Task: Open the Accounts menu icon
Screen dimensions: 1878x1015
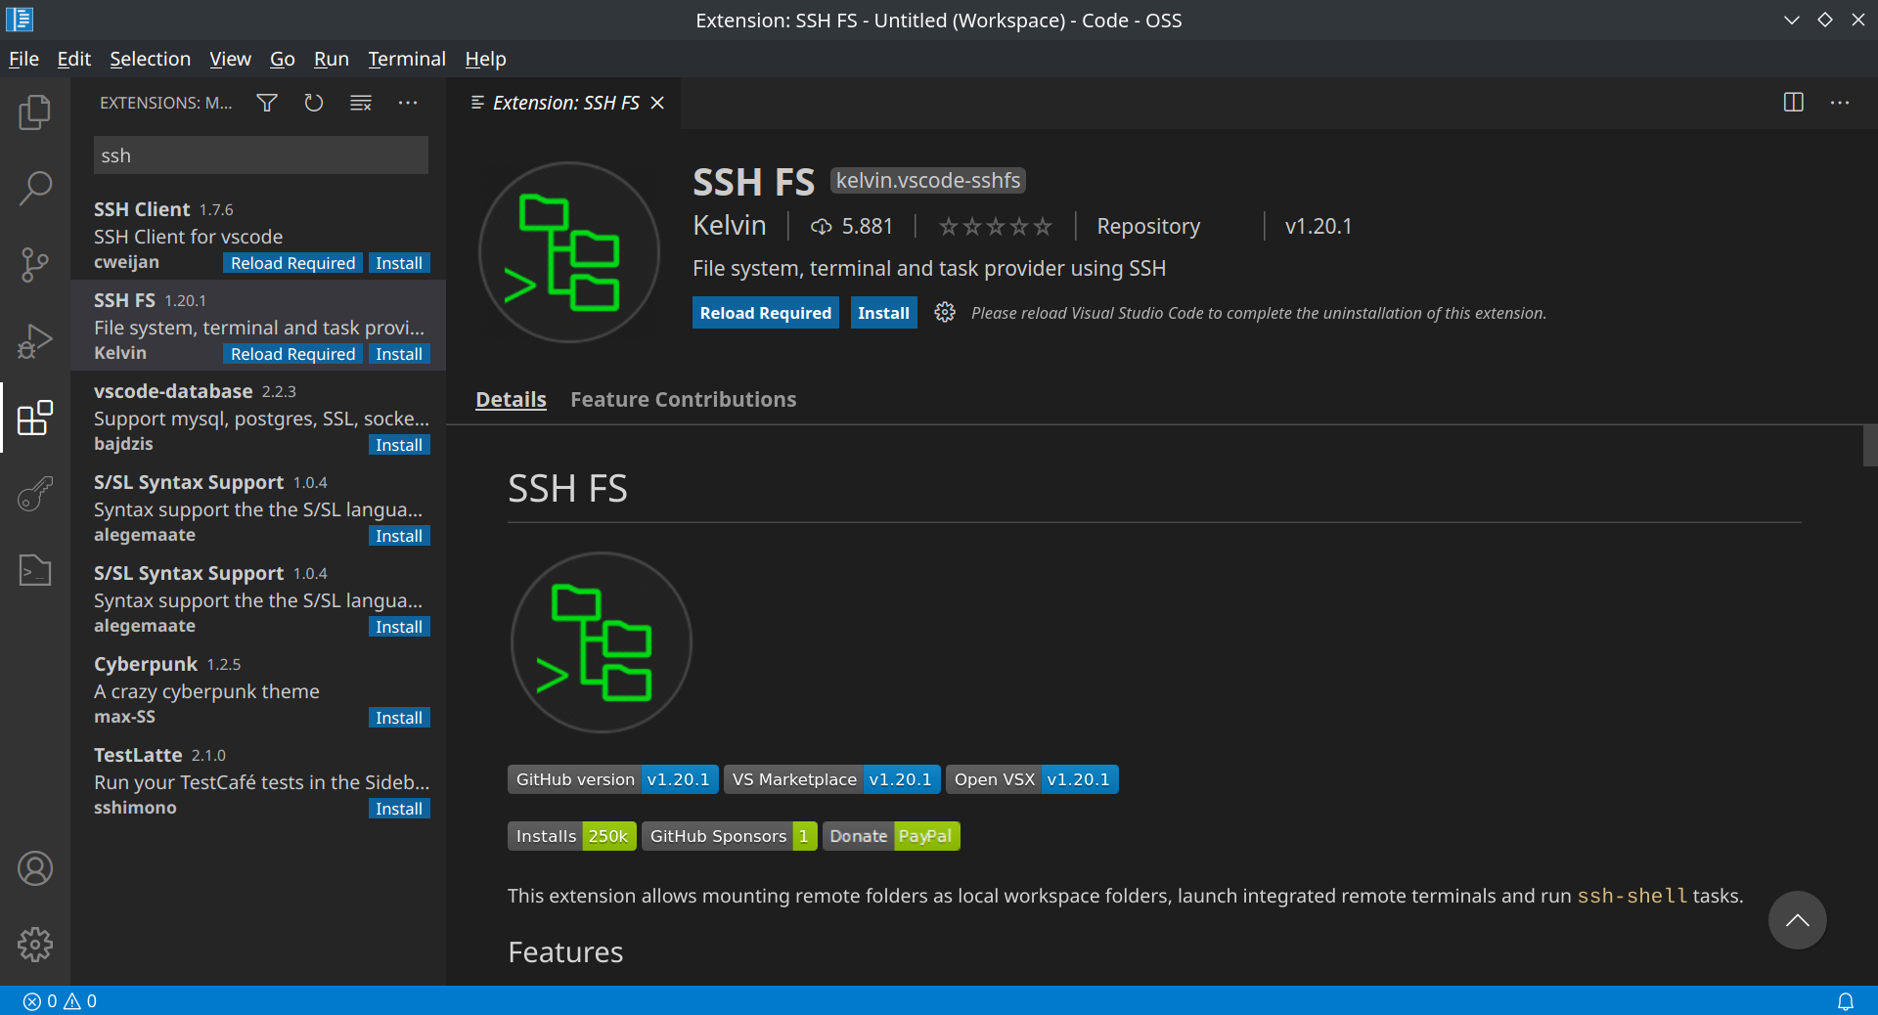Action: point(35,868)
